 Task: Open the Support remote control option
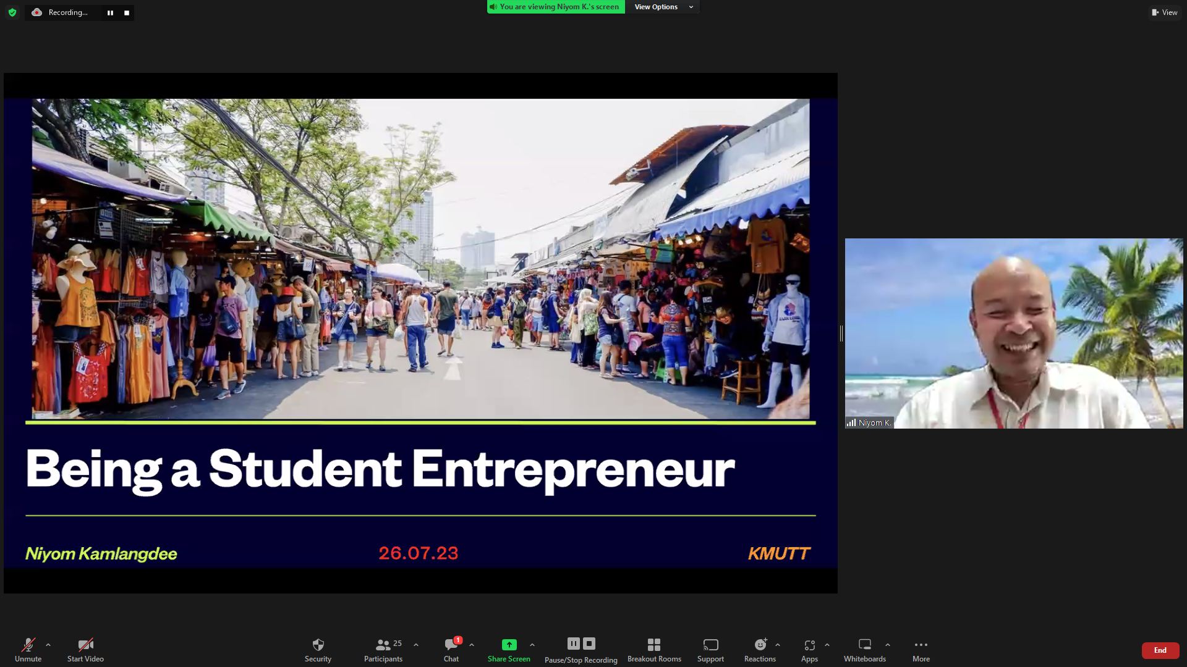(x=710, y=650)
